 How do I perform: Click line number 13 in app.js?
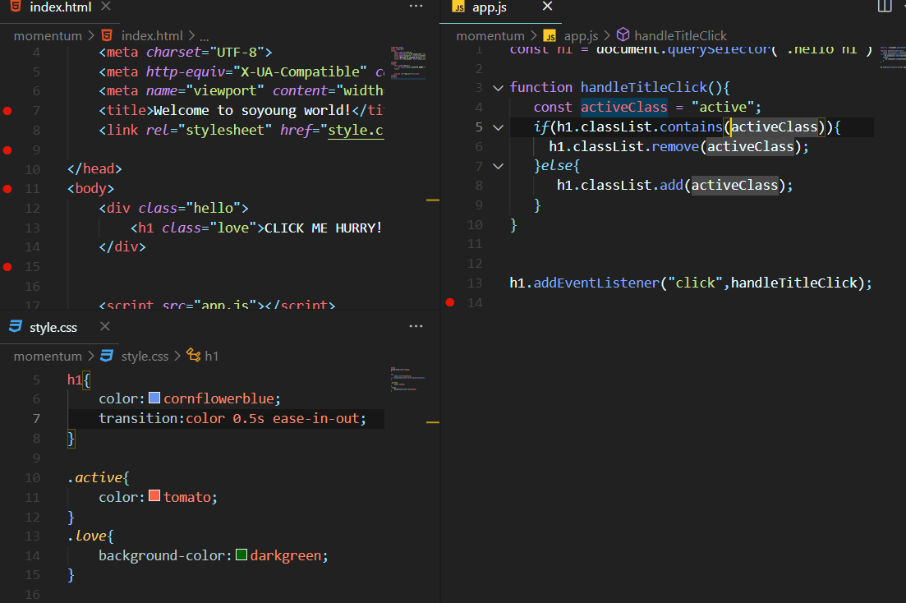[x=475, y=283]
